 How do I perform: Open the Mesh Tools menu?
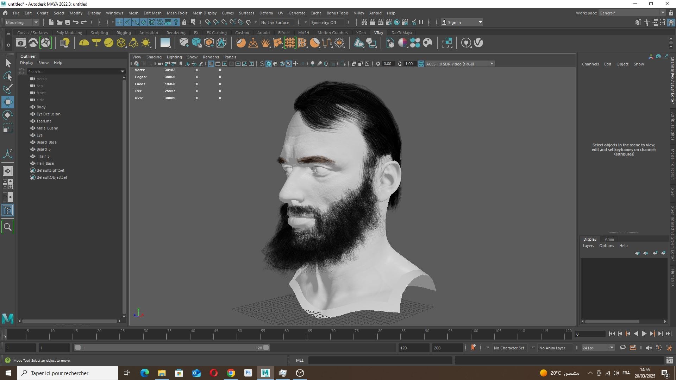pyautogui.click(x=177, y=13)
